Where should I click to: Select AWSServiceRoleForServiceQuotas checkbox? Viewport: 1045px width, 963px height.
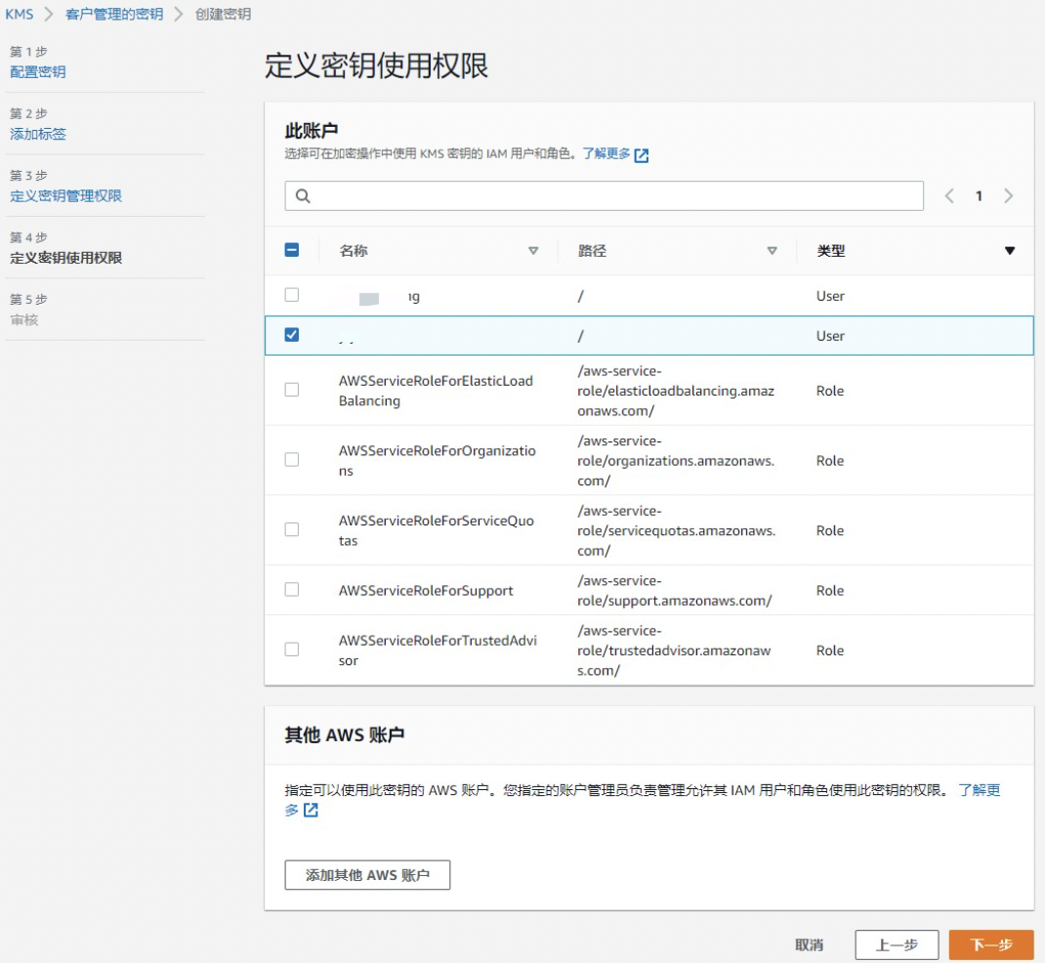tap(290, 529)
